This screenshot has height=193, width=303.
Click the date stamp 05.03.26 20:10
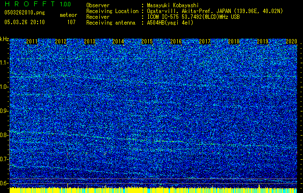[x=25, y=22]
